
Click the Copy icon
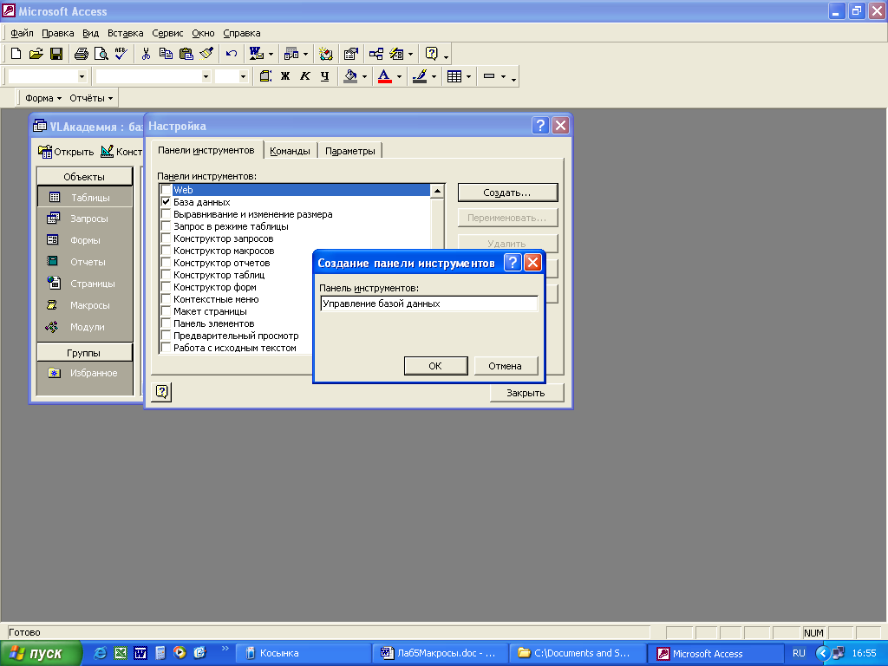166,54
